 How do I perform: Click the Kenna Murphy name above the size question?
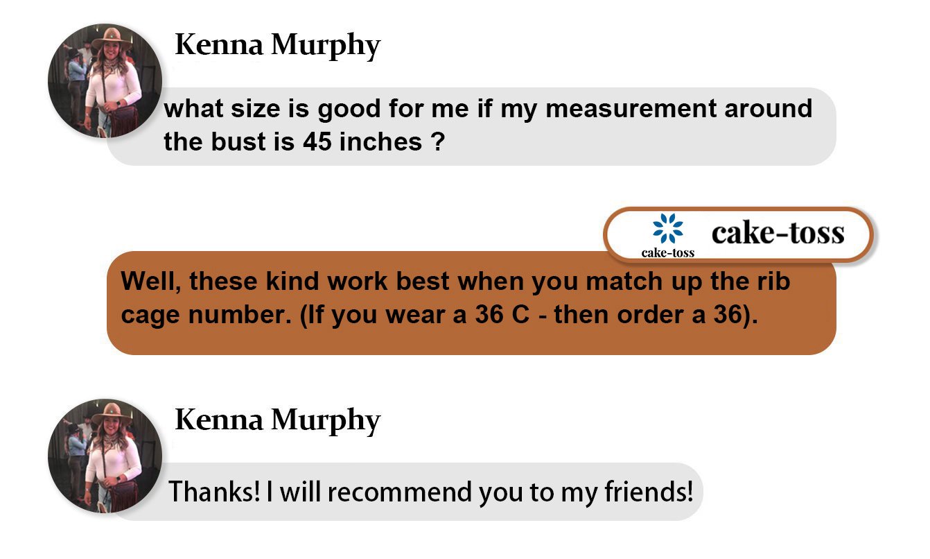(x=277, y=46)
